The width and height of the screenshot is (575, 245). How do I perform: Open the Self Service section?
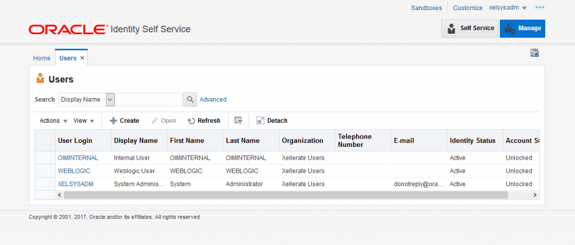point(469,29)
